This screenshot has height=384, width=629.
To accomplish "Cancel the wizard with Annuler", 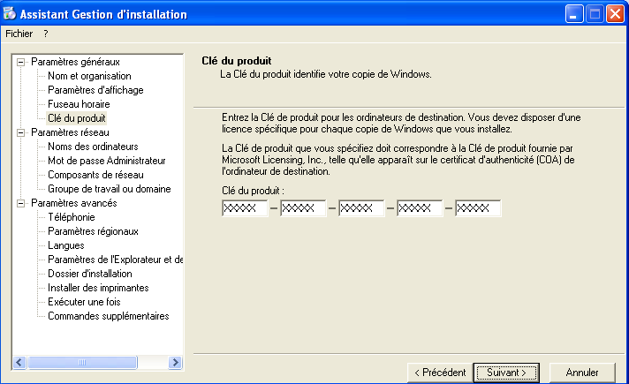I will [581, 373].
